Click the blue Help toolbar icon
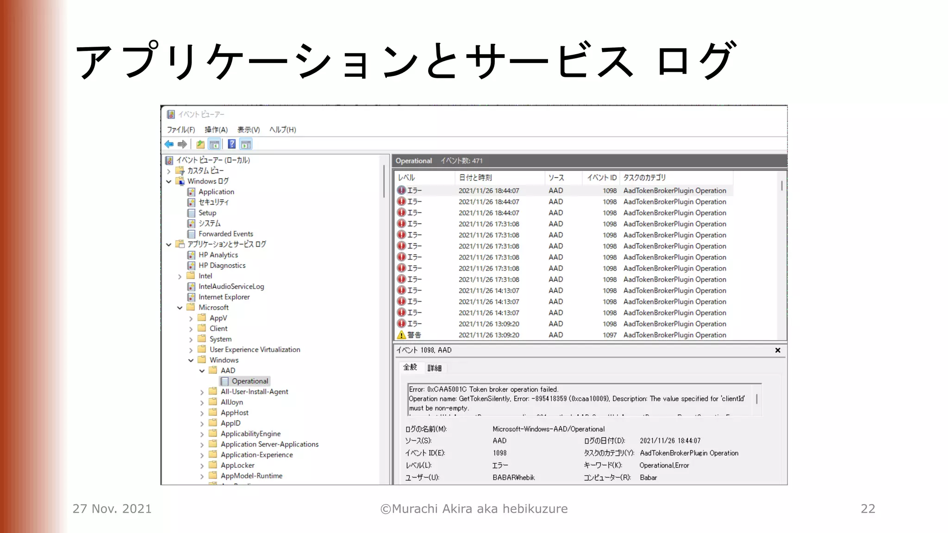Image resolution: width=948 pixels, height=533 pixels. click(x=231, y=144)
